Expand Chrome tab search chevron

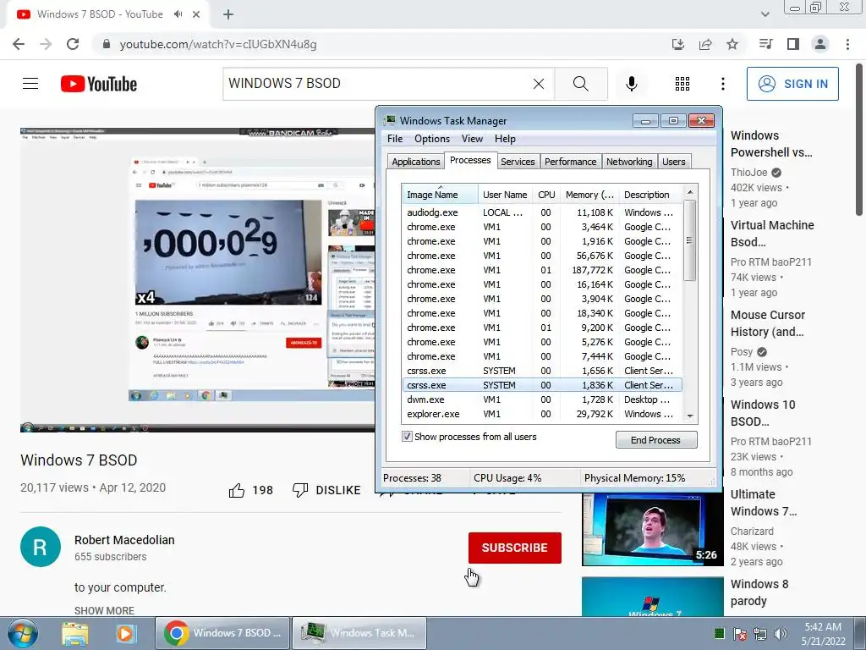click(765, 14)
